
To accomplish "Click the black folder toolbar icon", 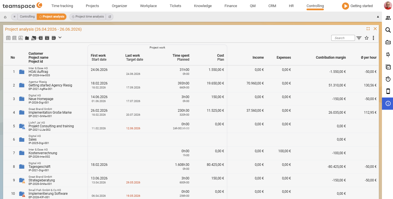I will point(27,38).
